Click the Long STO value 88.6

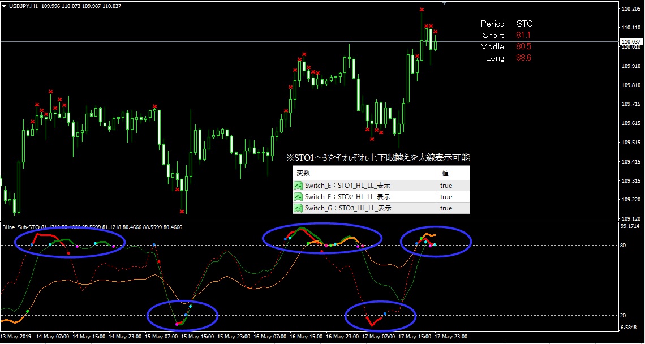click(x=523, y=58)
